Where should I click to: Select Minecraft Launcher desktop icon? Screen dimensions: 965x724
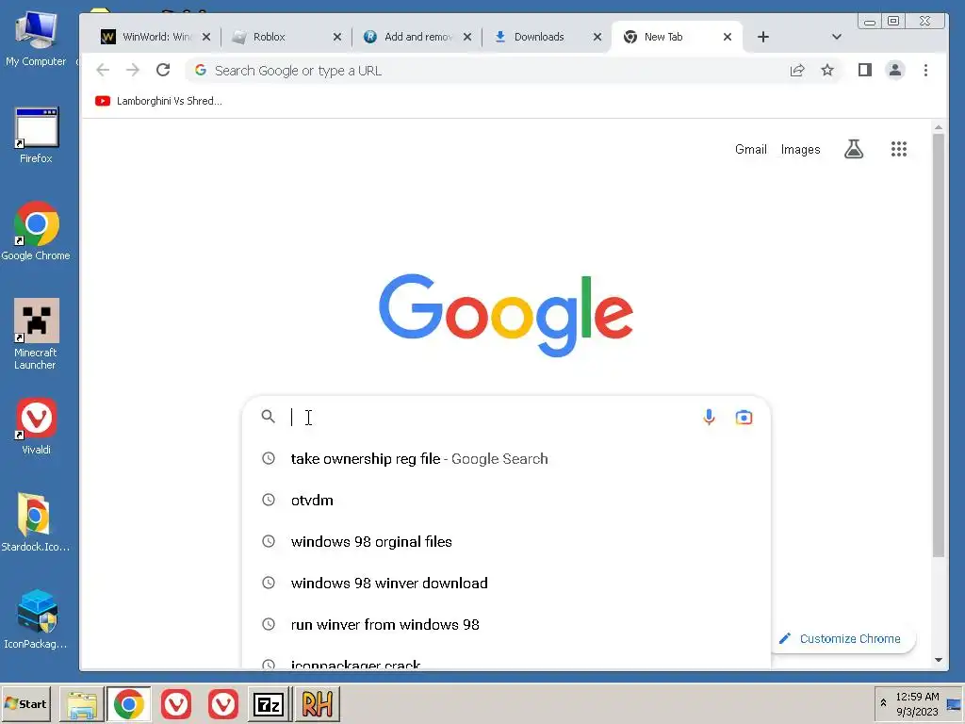(36, 335)
